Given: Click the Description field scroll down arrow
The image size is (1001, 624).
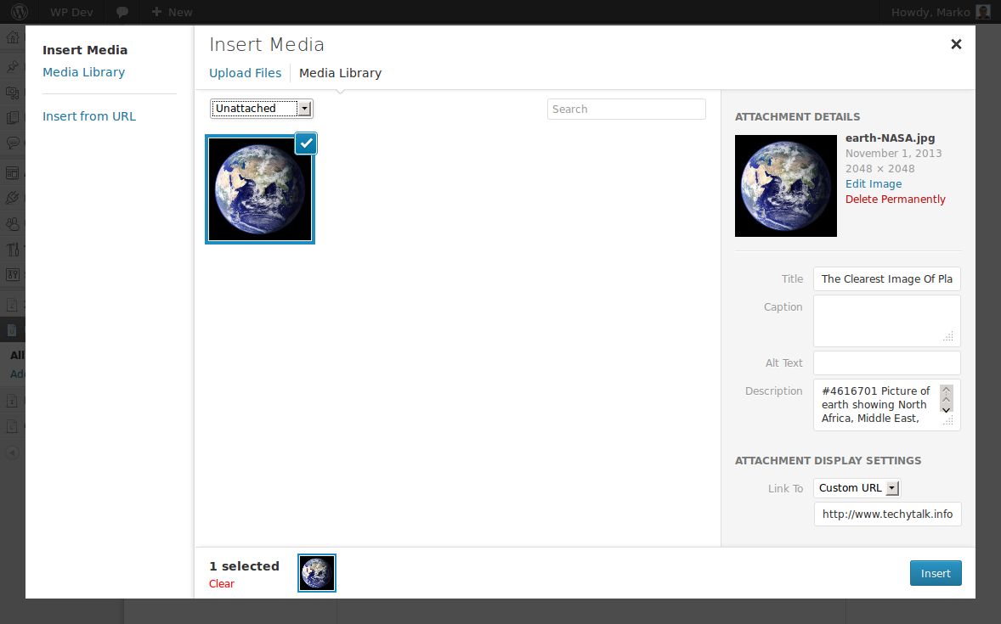Looking at the screenshot, I should 947,410.
